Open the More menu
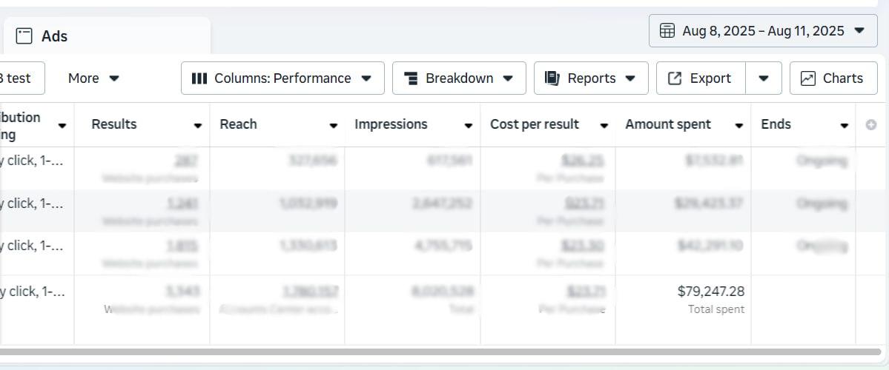The width and height of the screenshot is (889, 370). 93,78
